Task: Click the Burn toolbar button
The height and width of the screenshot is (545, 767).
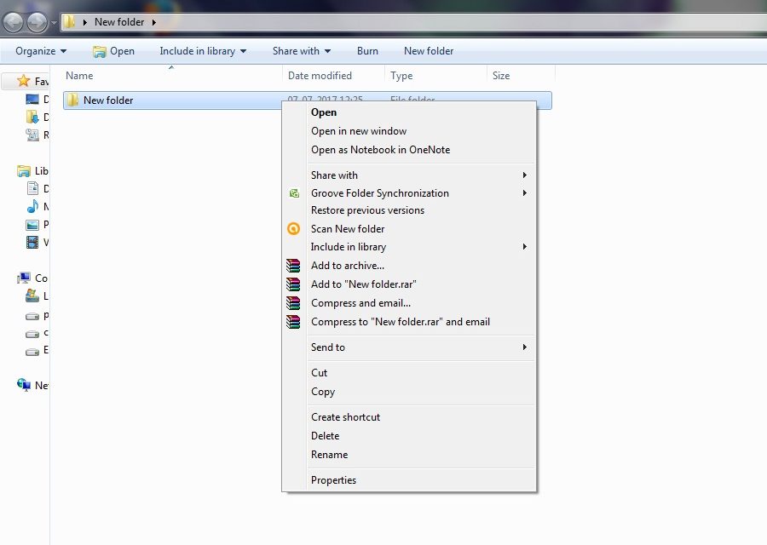Action: coord(367,51)
